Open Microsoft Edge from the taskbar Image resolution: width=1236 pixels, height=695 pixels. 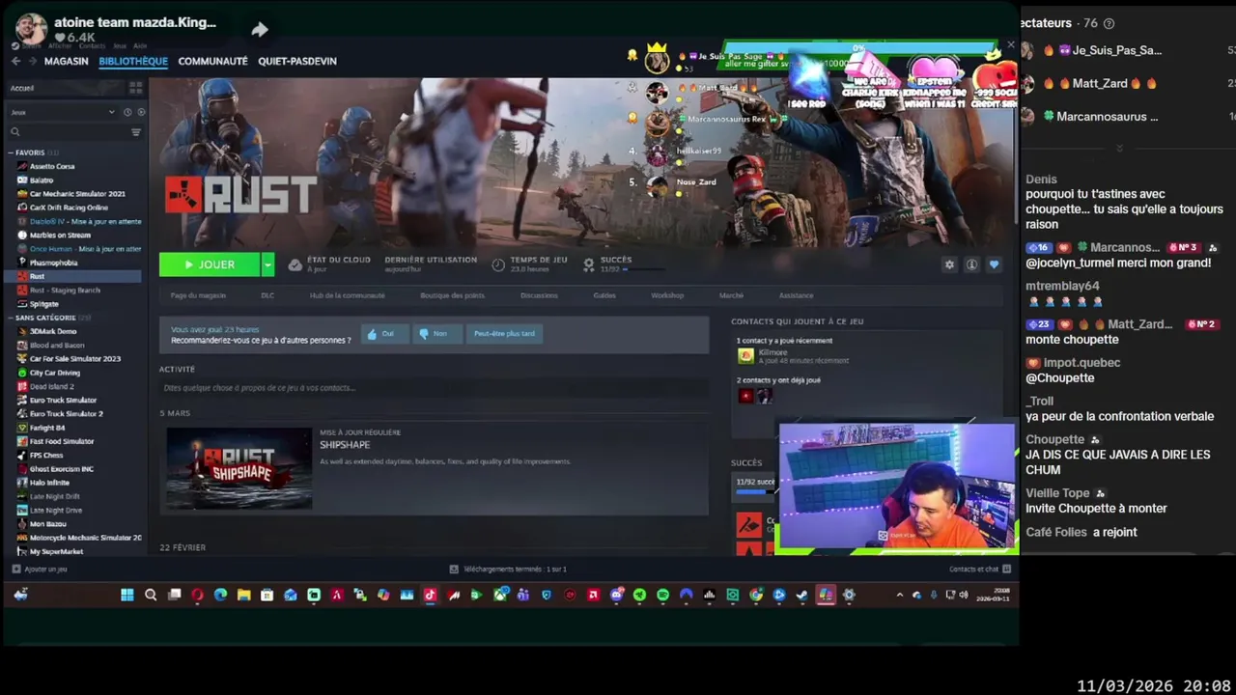220,596
